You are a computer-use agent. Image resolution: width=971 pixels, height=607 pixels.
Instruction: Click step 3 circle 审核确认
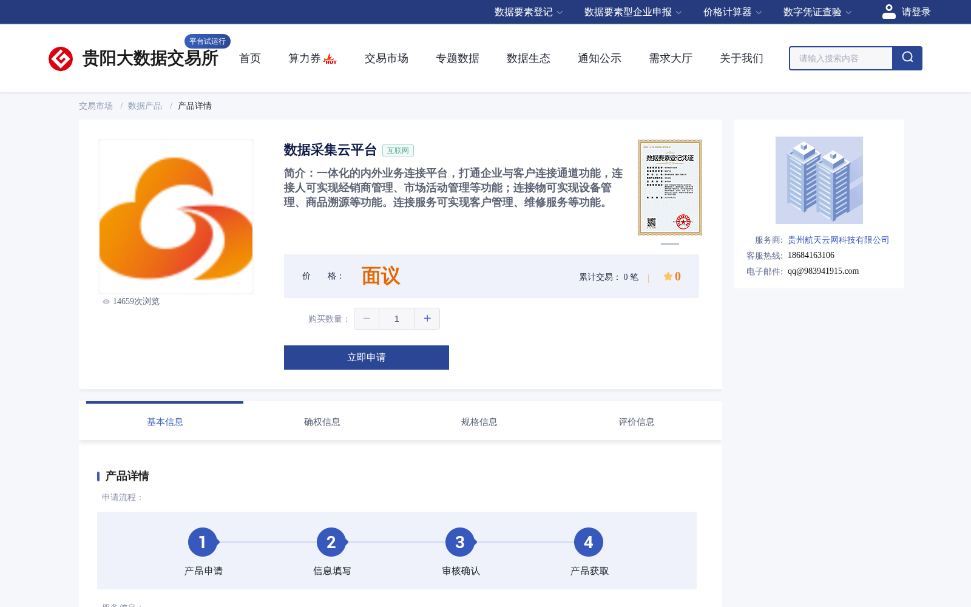point(460,542)
